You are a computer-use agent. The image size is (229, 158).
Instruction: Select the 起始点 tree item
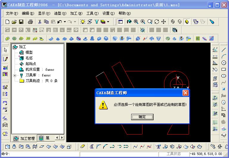(31, 64)
